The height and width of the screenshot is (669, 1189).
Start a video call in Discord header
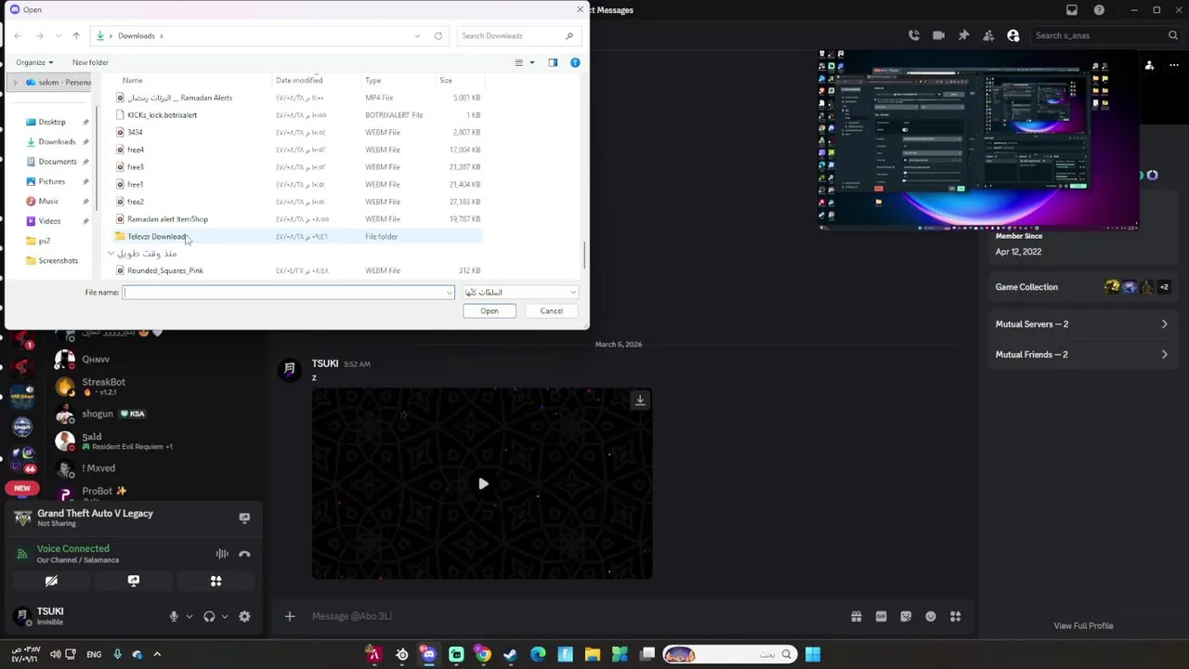[x=938, y=35]
